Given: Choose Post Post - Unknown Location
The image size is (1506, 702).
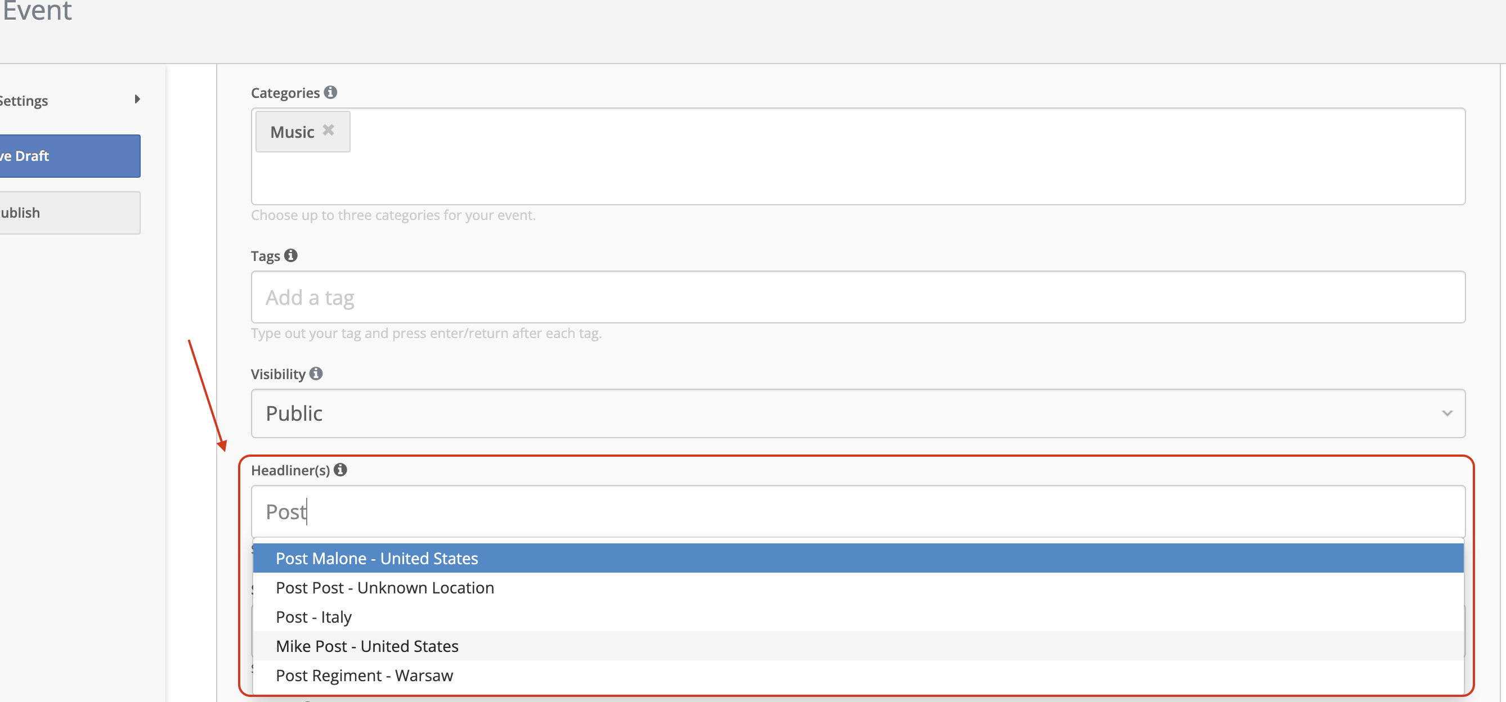Looking at the screenshot, I should pyautogui.click(x=858, y=587).
